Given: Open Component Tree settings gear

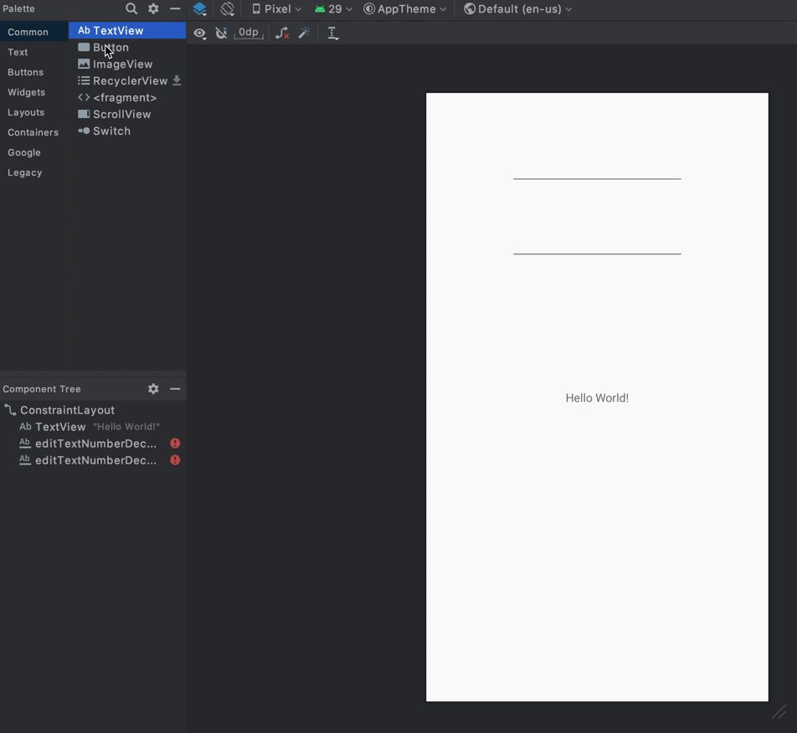Looking at the screenshot, I should tap(153, 388).
